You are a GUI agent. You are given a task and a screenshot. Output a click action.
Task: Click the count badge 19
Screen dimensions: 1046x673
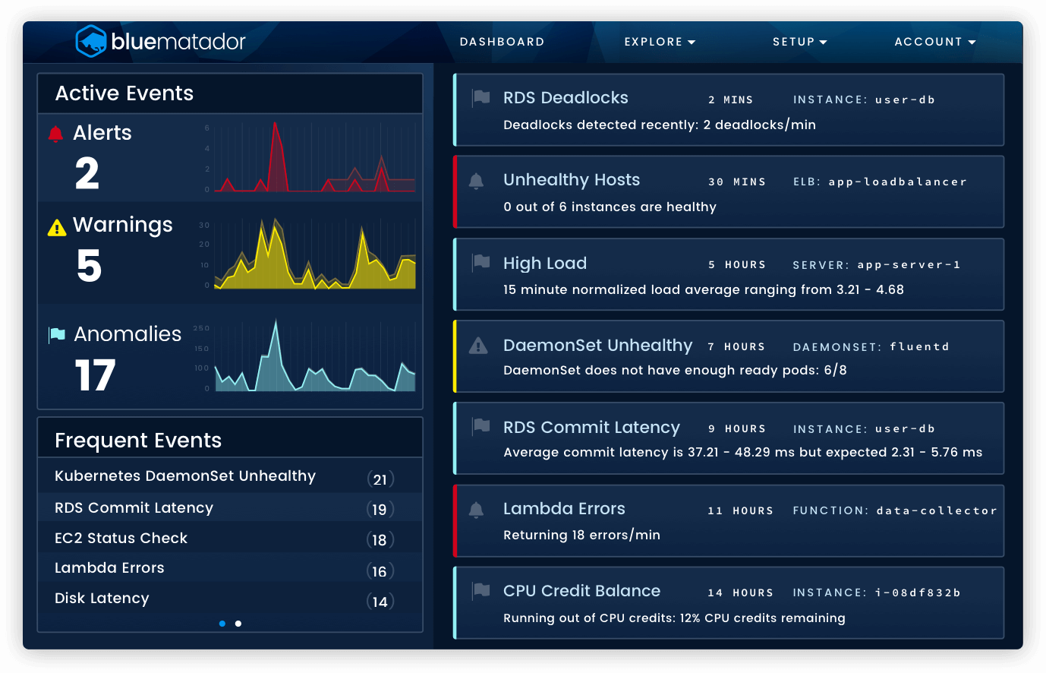[380, 510]
